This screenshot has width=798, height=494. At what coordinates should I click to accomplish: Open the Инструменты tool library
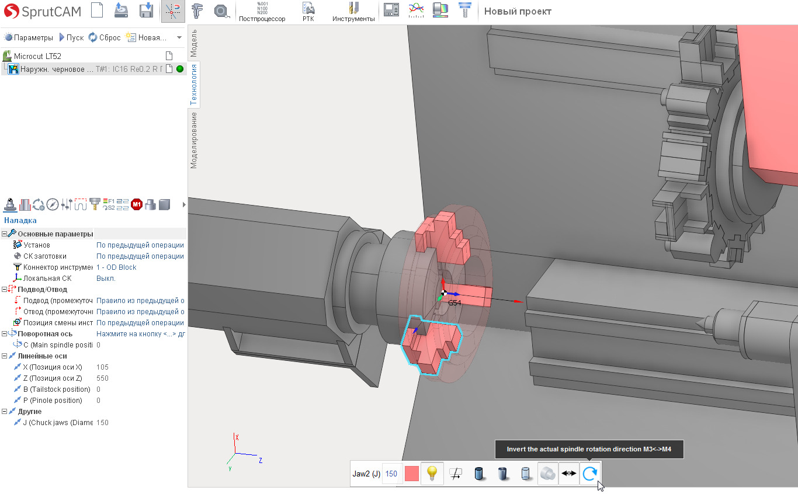[353, 12]
